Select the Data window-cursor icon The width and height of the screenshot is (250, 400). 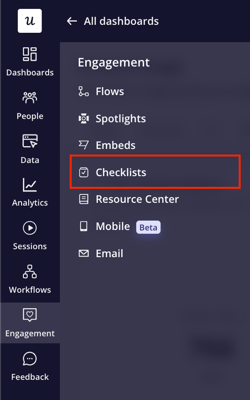tap(30, 141)
